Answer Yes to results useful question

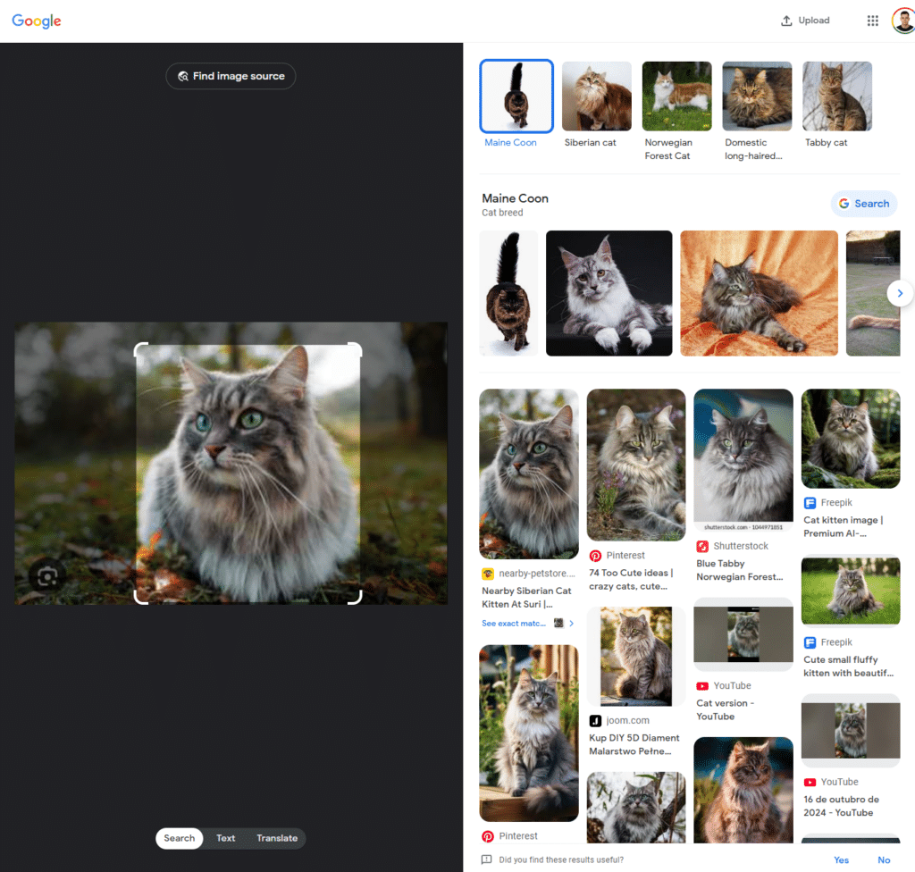pos(841,859)
